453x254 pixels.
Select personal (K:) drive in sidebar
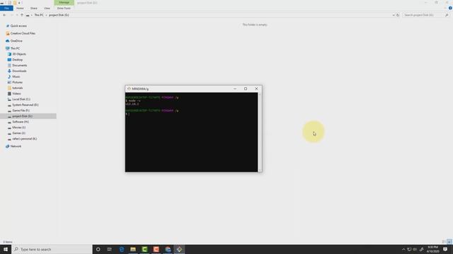click(24, 139)
